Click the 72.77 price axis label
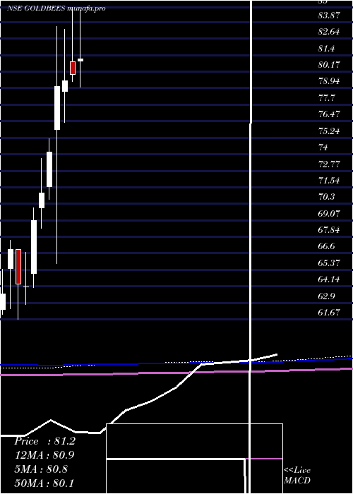This screenshot has height=494, width=353. 329,164
